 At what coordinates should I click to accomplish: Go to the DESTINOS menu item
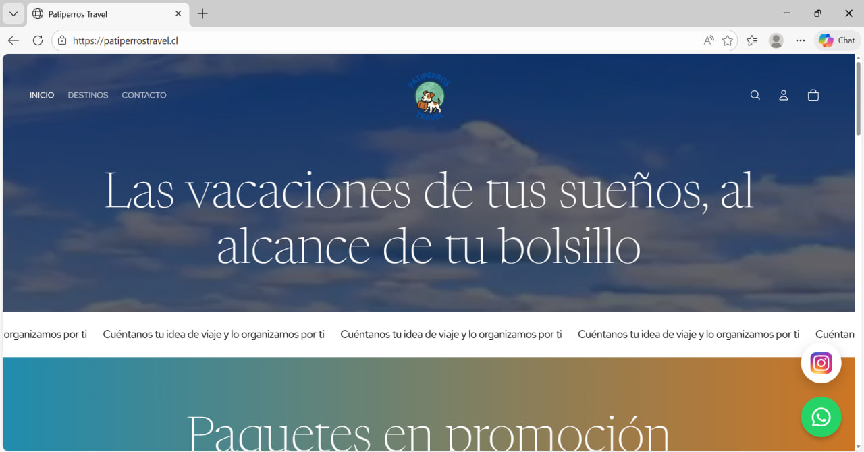tap(88, 95)
